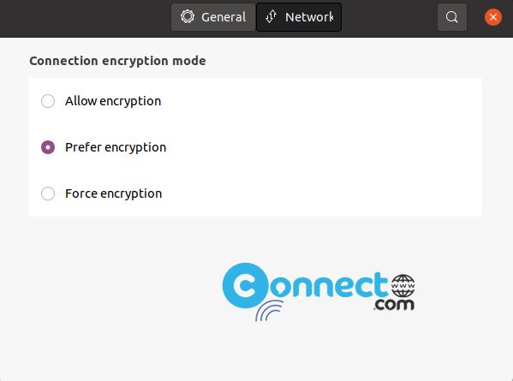Switch to the Network tab
The image size is (513, 381).
299,17
